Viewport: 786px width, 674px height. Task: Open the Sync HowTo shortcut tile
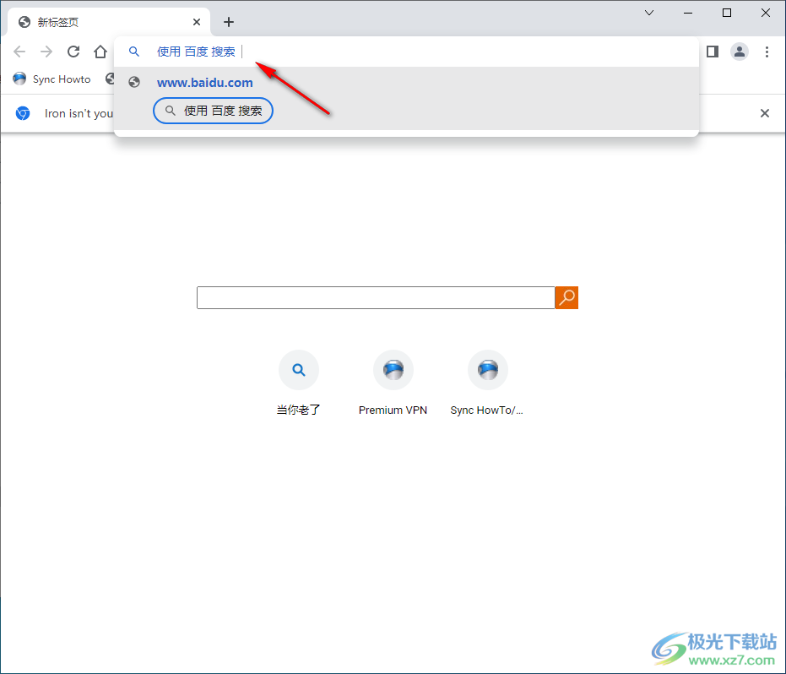tap(487, 383)
